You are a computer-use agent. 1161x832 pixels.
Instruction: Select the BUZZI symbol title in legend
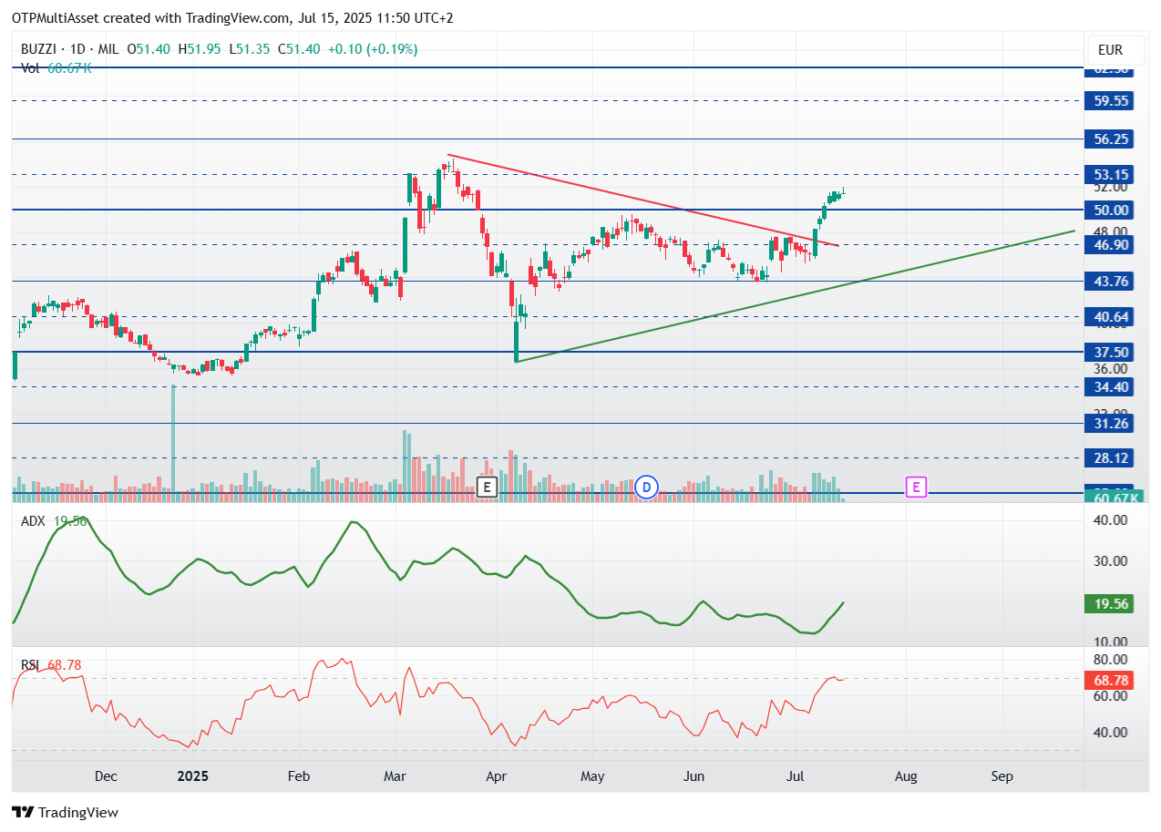point(36,49)
